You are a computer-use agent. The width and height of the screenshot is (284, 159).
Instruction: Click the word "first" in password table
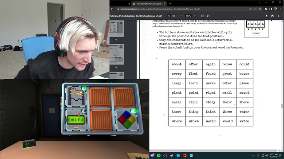tap(193, 74)
